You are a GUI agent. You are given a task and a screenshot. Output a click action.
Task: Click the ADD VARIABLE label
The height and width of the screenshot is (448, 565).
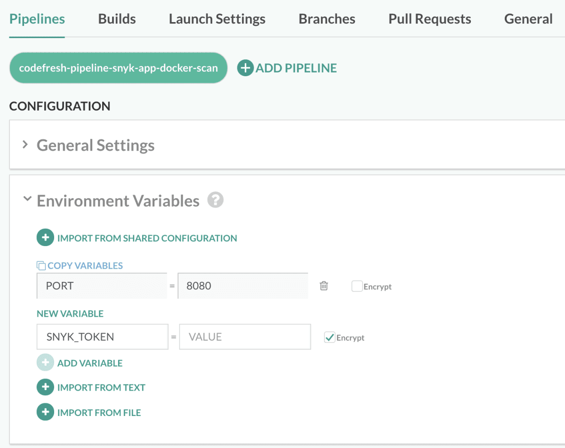90,363
